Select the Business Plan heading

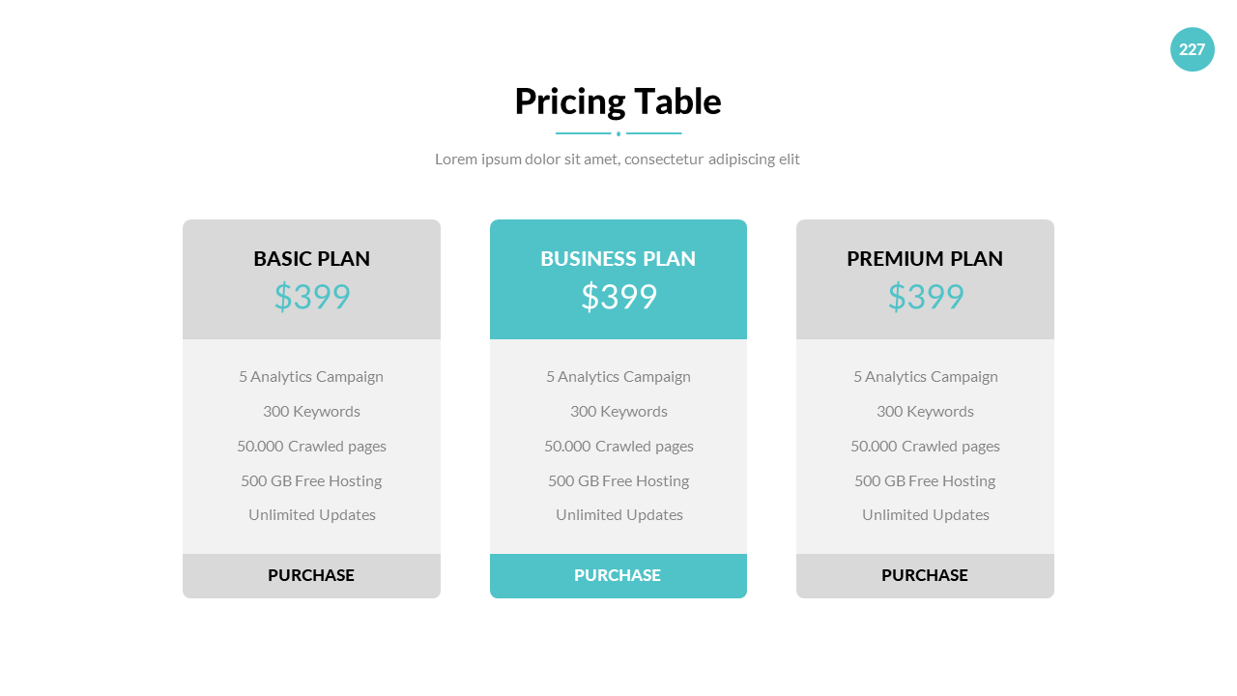(x=618, y=259)
